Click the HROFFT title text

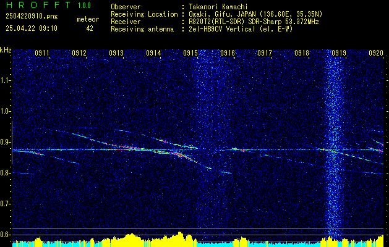click(38, 5)
